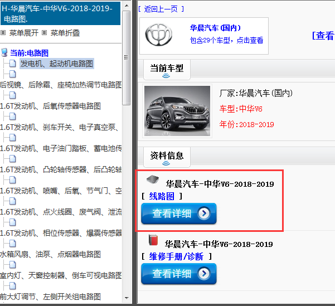Open 后视镜、后除霜、座椅加热调节电路图
This screenshot has height=306, width=335.
pos(61,85)
